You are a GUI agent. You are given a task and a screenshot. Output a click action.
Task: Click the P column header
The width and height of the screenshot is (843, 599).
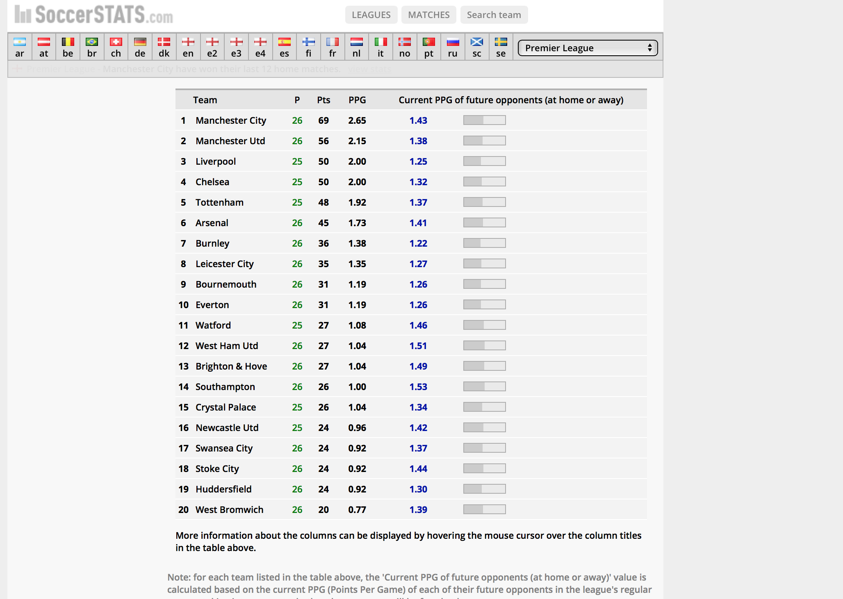pos(297,100)
